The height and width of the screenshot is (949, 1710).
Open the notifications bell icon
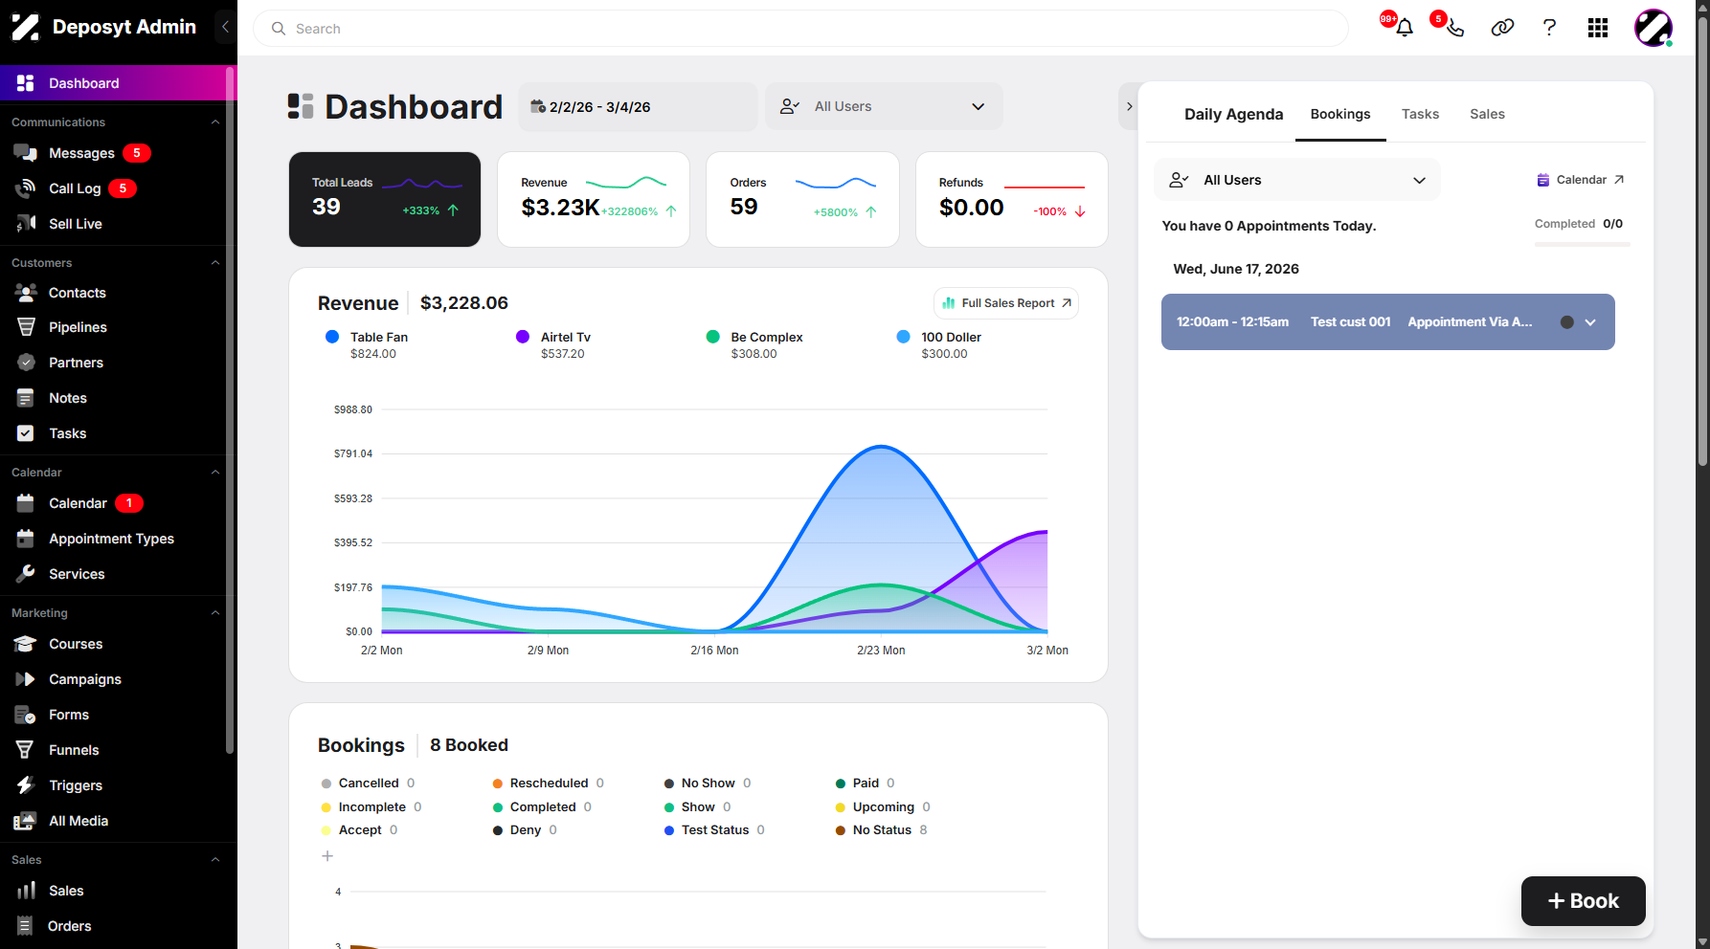coord(1404,28)
